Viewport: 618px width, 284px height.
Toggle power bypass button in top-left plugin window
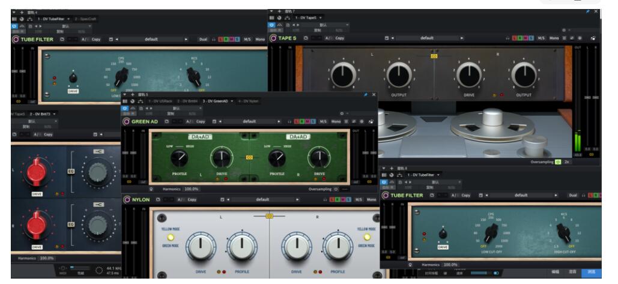(x=15, y=26)
